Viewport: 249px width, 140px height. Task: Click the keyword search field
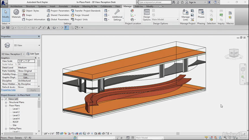(x=155, y=2)
